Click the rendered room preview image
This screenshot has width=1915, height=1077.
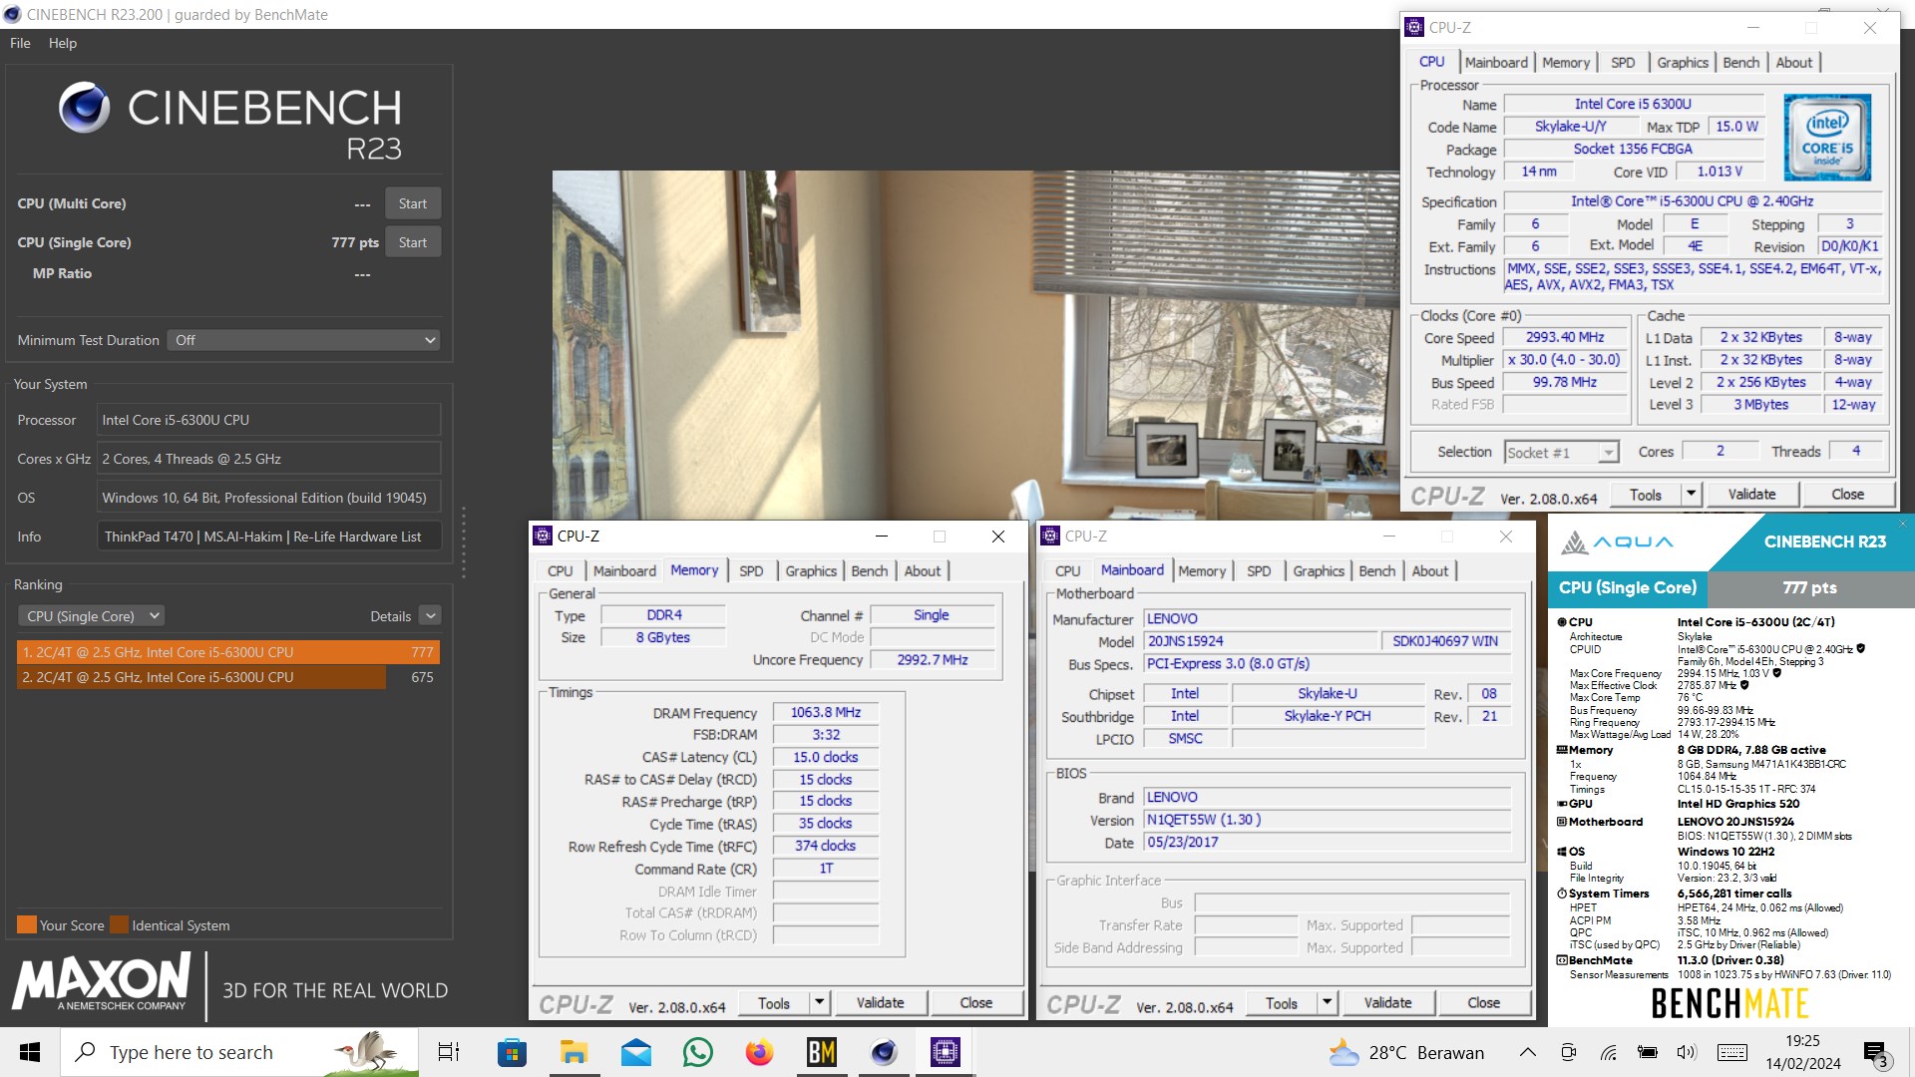[975, 345]
